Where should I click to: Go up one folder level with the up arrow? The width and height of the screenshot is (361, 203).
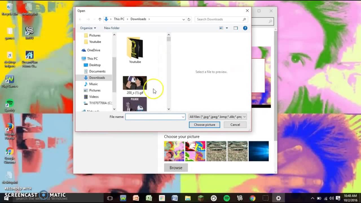tap(100, 19)
